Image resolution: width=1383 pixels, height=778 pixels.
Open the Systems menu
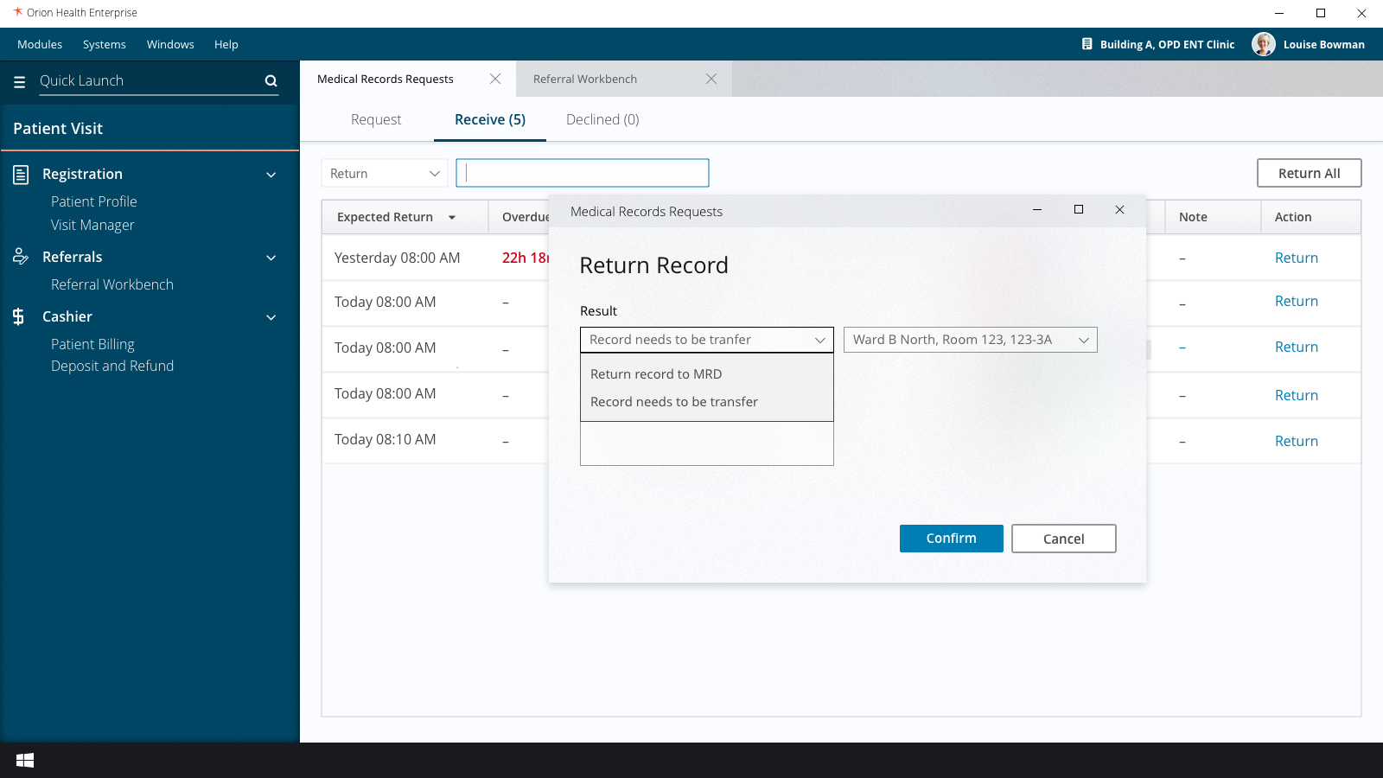[105, 44]
